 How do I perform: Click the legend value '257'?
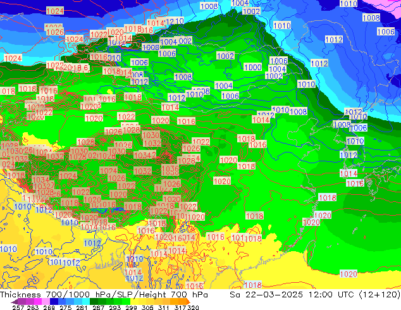click(x=18, y=307)
